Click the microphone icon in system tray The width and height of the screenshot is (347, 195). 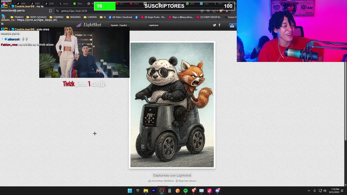[x=314, y=191]
